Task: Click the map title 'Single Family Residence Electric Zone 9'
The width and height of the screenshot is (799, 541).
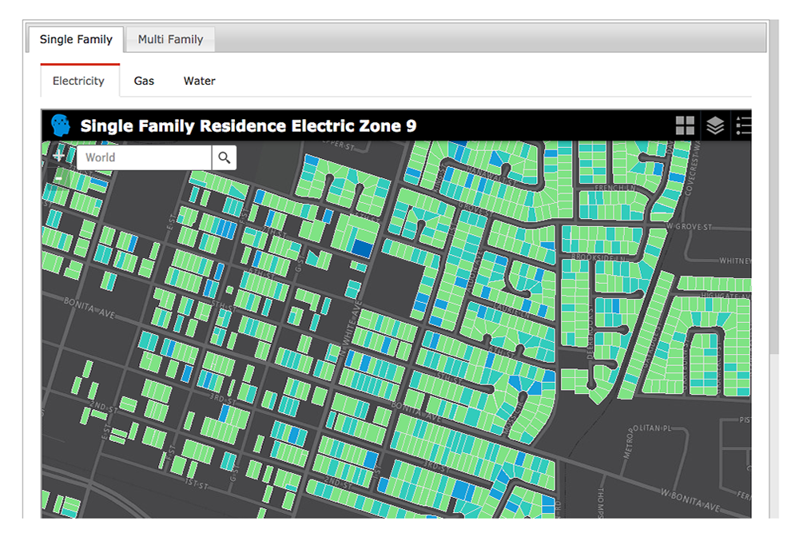Action: pyautogui.click(x=248, y=126)
